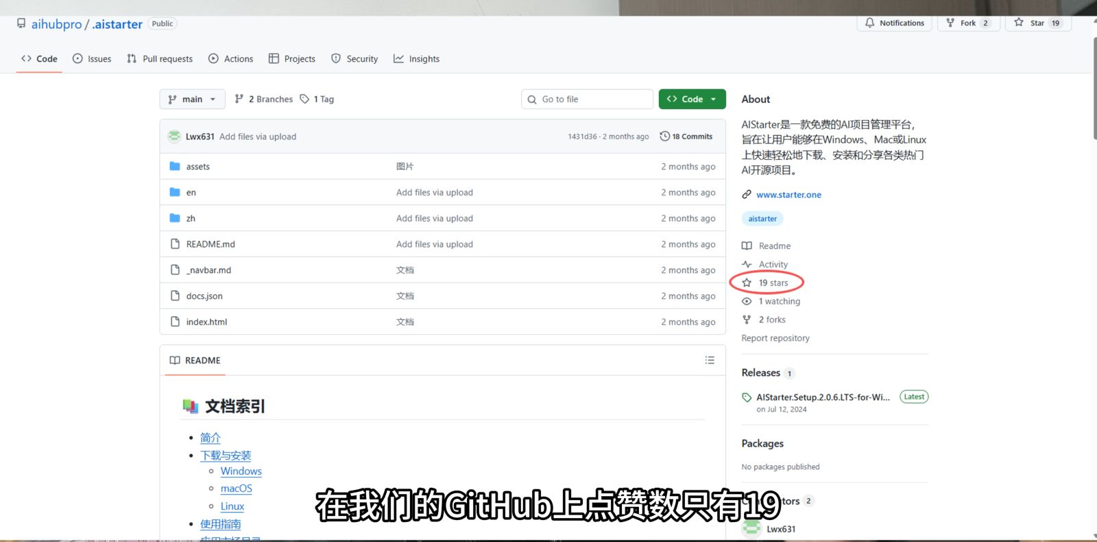The height and width of the screenshot is (542, 1097).
Task: Open the macOS install link
Action: point(237,488)
